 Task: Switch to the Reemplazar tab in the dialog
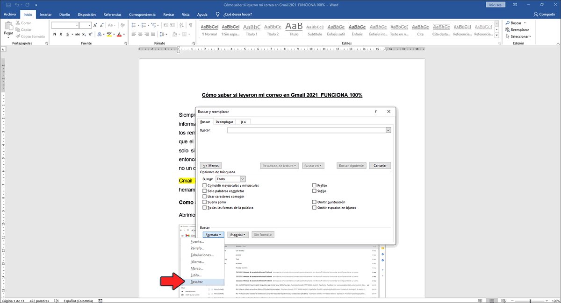pyautogui.click(x=224, y=121)
